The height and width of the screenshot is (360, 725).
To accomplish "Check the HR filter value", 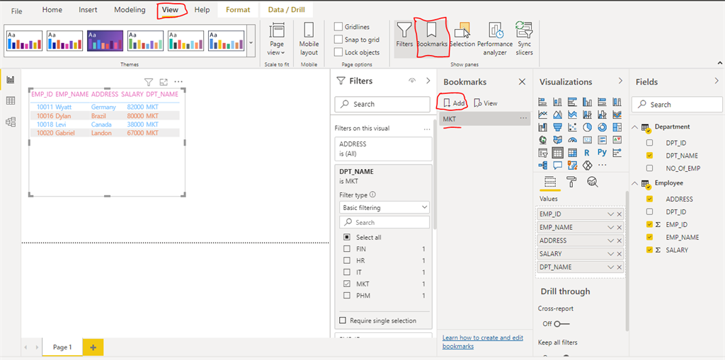I will pyautogui.click(x=347, y=261).
